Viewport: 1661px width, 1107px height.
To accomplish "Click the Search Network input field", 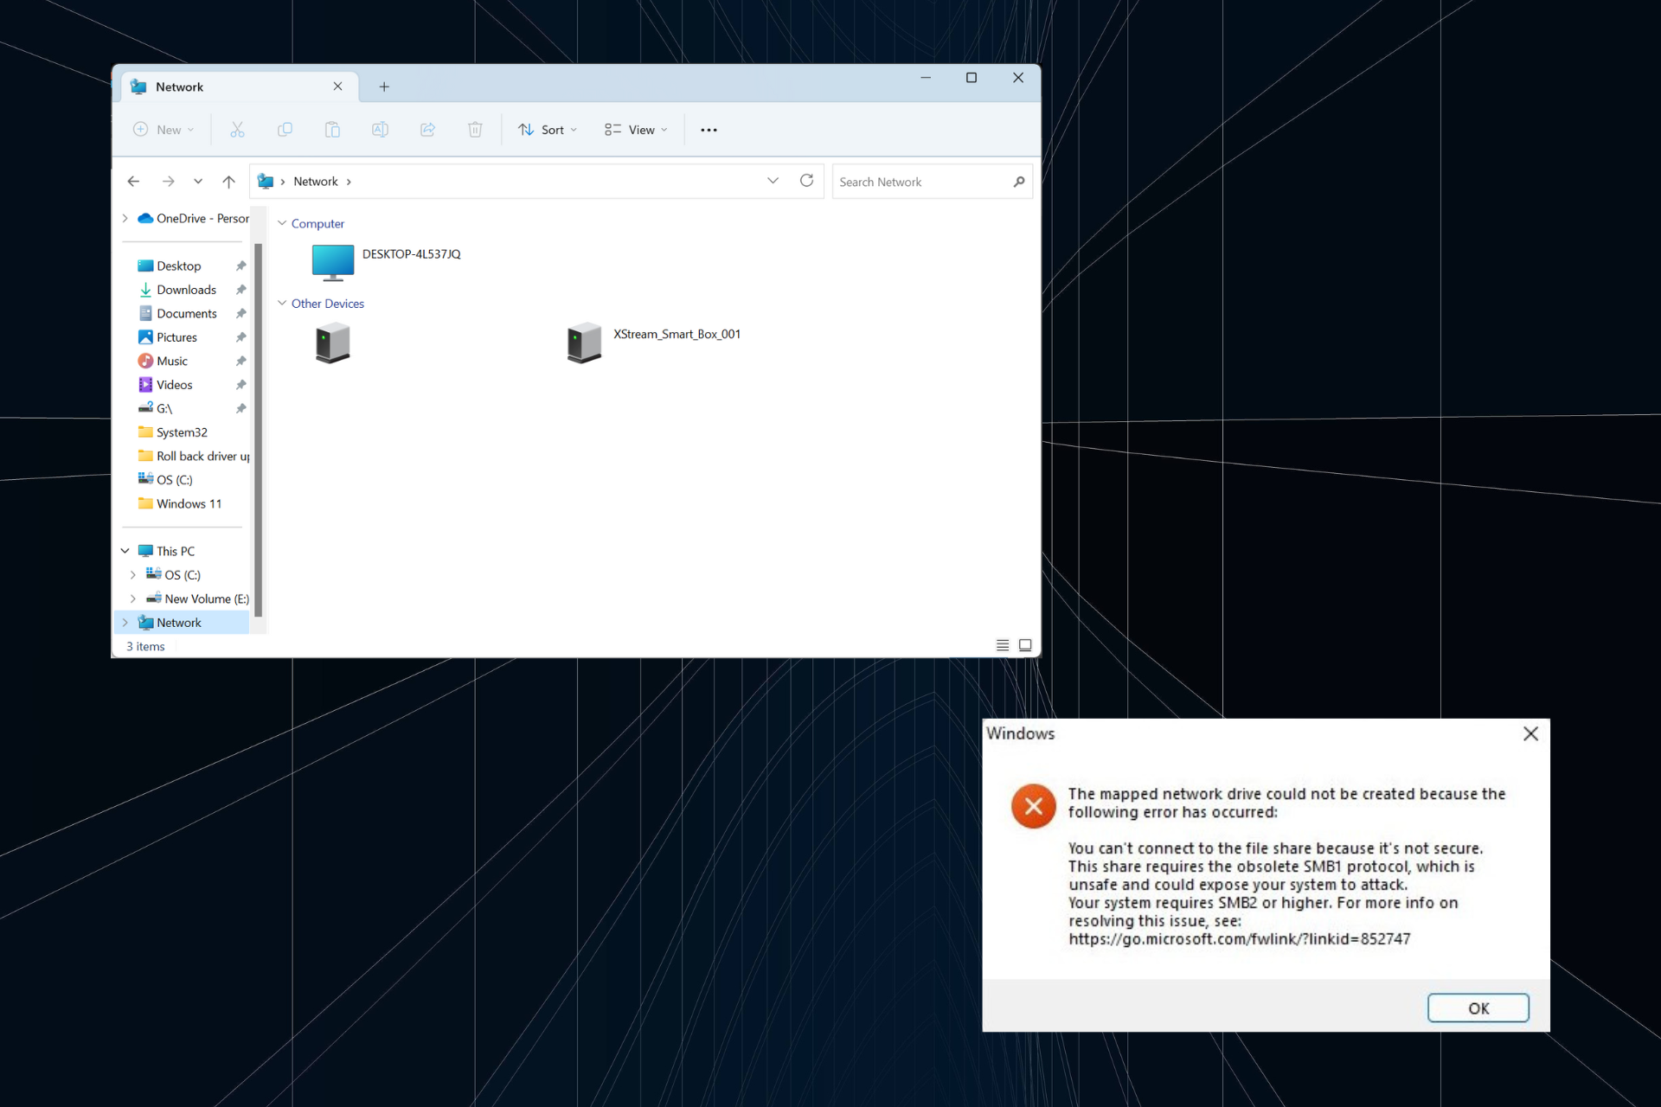I will (919, 182).
